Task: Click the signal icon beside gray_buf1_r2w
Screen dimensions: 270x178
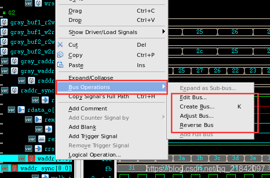Action: (x=4, y=22)
